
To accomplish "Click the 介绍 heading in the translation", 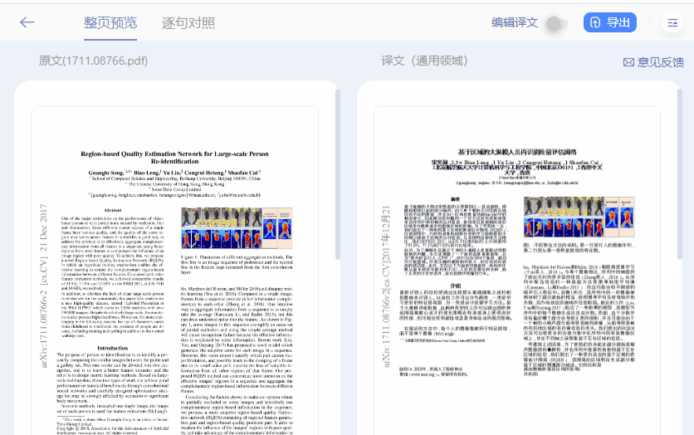I will [456, 286].
